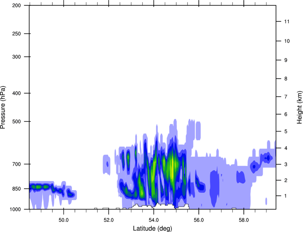Click the 58.0 latitude label
Image resolution: width=303 pixels, height=232 pixels.
[244, 220]
